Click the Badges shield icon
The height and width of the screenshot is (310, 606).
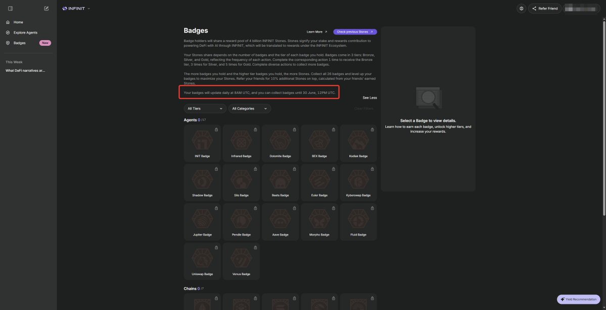point(8,43)
